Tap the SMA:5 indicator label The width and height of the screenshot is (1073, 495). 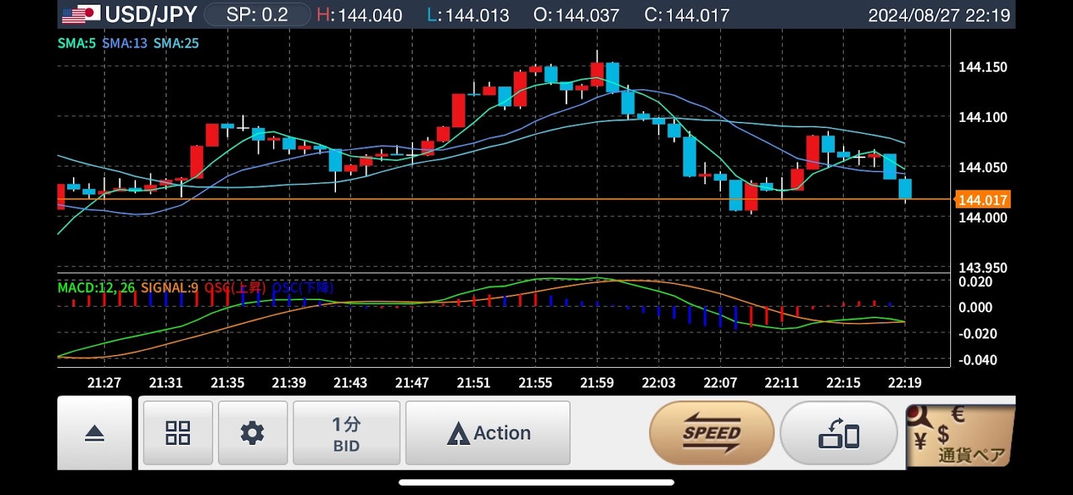tap(76, 44)
